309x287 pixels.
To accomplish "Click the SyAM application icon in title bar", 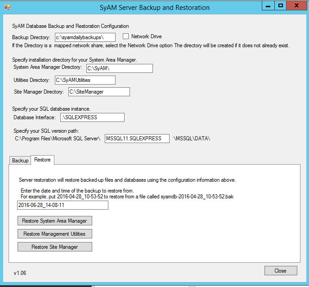I will point(8,8).
